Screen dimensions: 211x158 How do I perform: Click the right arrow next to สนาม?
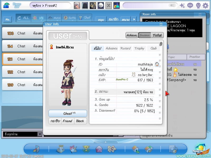pos(134,19)
